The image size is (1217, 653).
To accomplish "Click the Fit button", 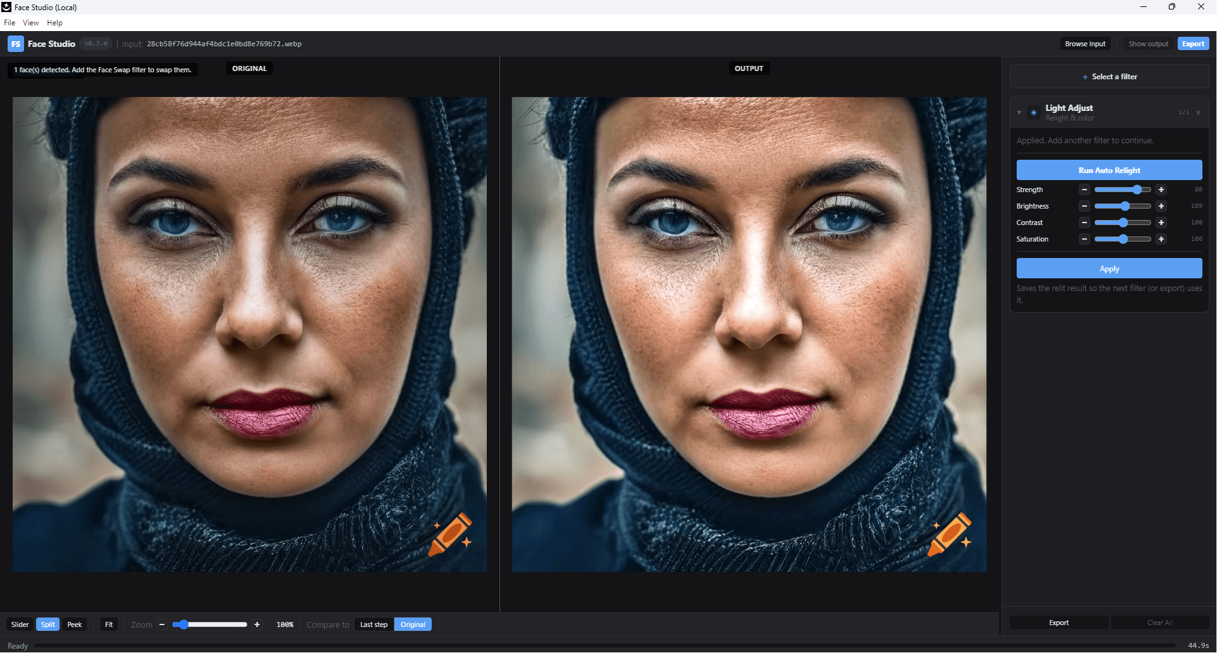I will pyautogui.click(x=109, y=624).
